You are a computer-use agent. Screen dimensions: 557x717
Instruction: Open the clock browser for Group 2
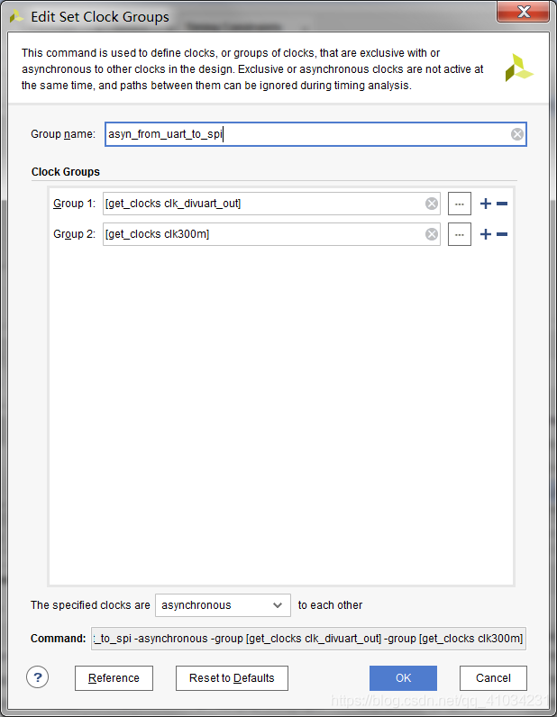pyautogui.click(x=460, y=234)
